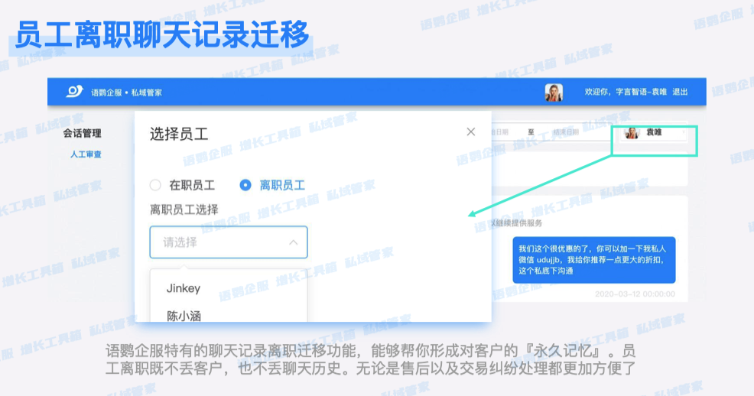Click the 欢迎你 宇言智语-袁唯 username text
Image resolution: width=754 pixels, height=396 pixels.
click(626, 93)
